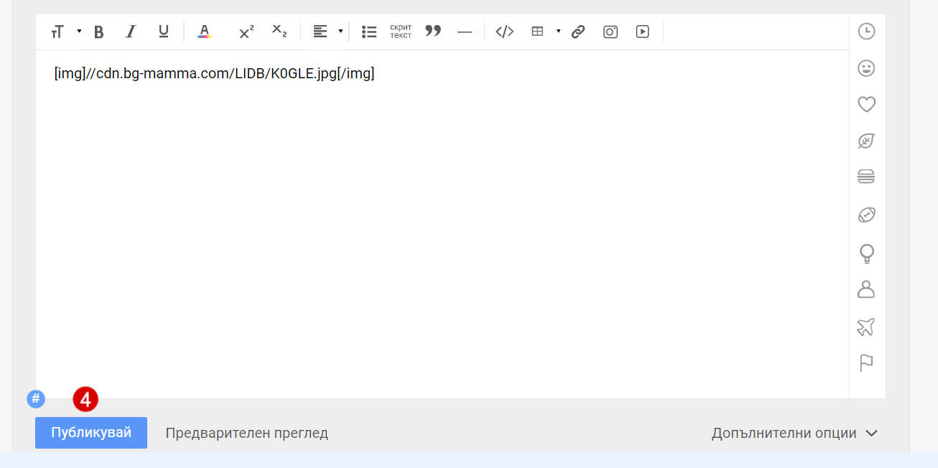This screenshot has width=938, height=468.
Task: Insert a hyperlink
Action: tap(578, 32)
